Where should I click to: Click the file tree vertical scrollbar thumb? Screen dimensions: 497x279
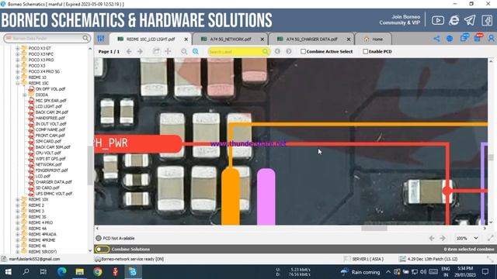pos(90,165)
